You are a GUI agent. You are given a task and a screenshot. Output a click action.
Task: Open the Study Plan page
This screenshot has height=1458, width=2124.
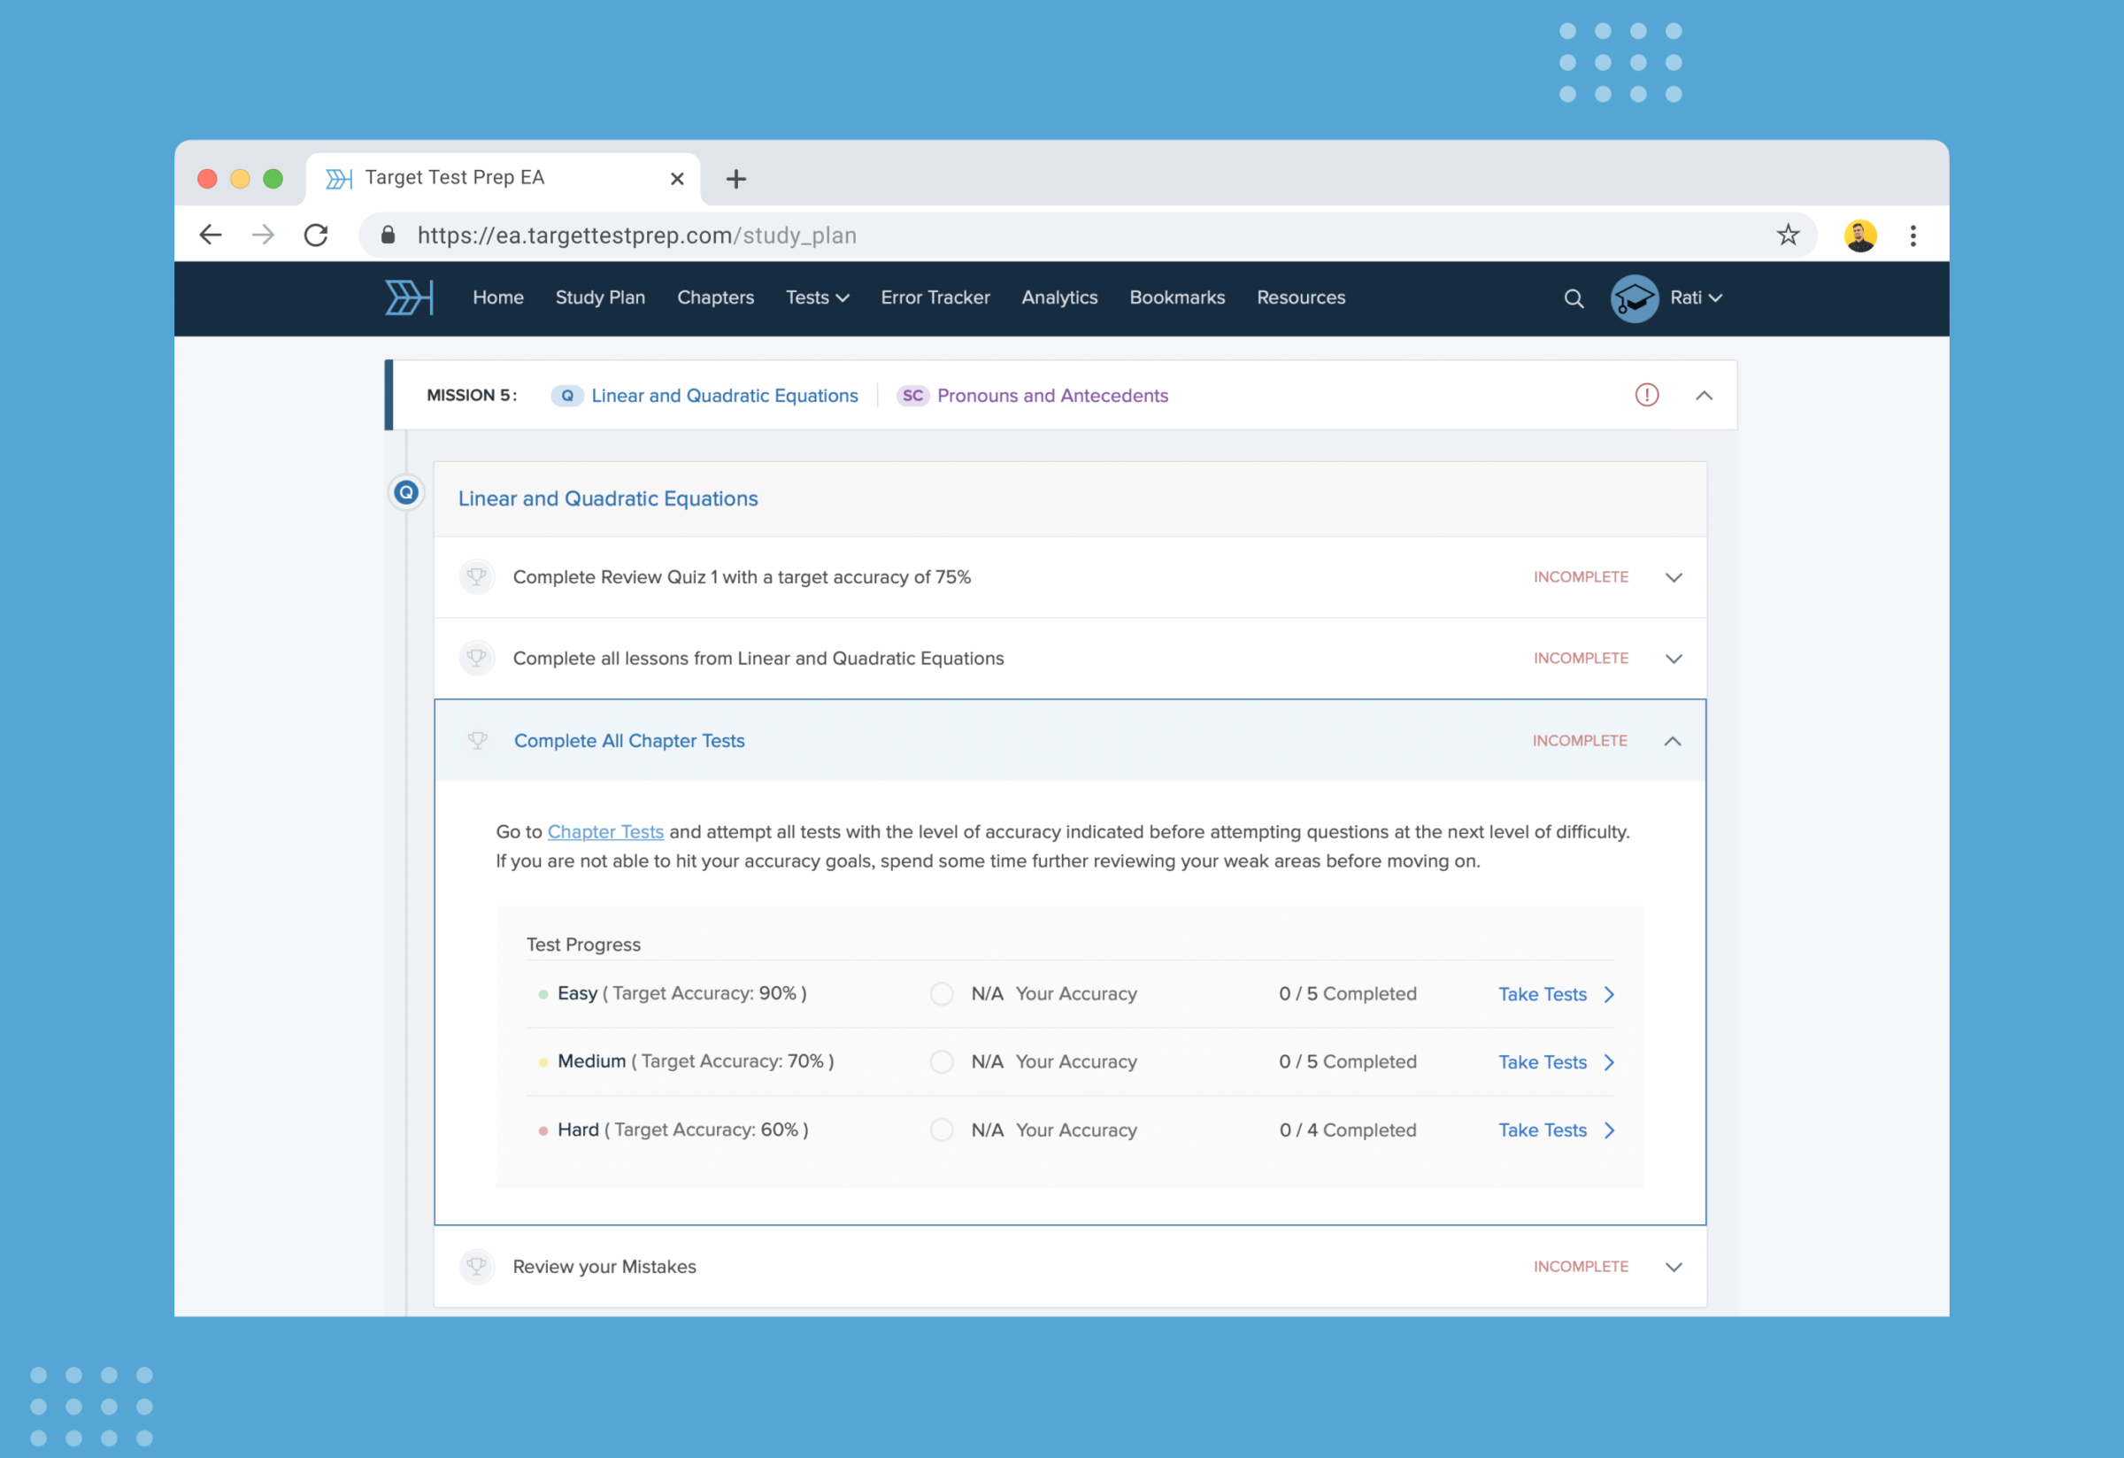tap(599, 298)
